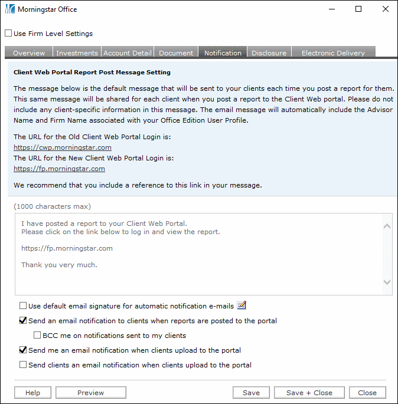This screenshot has height=404, width=398.
Task: Enable BCC me on notifications checkbox
Action: pos(37,336)
